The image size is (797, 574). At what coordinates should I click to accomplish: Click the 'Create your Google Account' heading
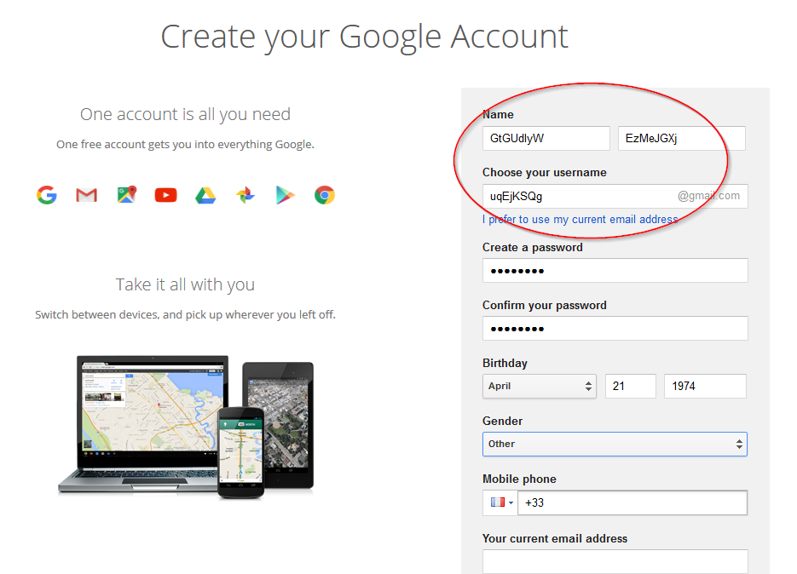[365, 37]
